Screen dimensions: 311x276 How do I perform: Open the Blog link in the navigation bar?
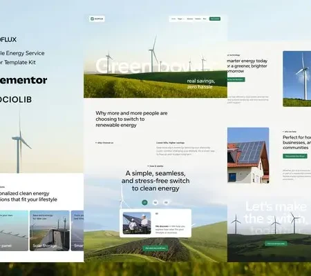tap(205, 19)
